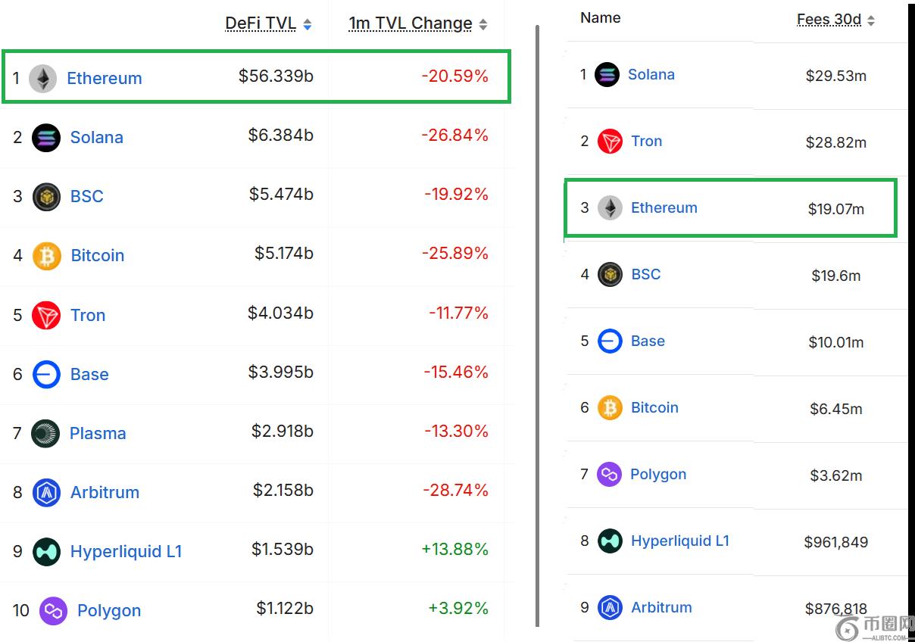Sort by 1m TVL Change arrow
The width and height of the screenshot is (915, 642).
[483, 25]
